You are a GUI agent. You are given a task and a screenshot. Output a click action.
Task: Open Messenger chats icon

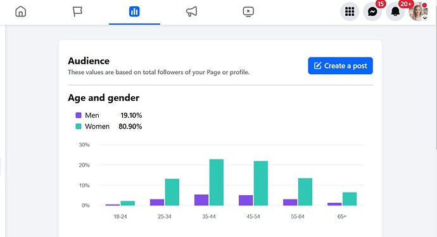[x=372, y=11]
